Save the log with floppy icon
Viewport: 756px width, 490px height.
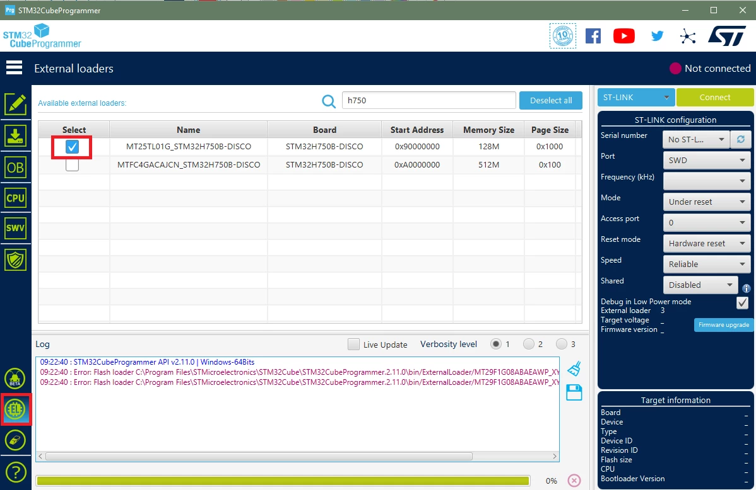coord(574,392)
